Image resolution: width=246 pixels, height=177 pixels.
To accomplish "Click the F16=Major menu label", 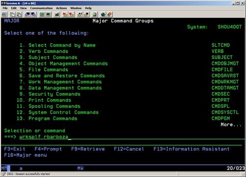I will [x=26, y=155].
